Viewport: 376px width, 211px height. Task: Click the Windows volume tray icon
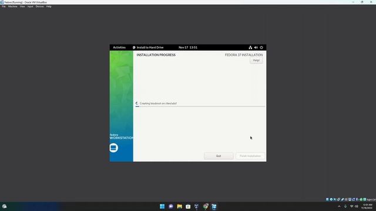(x=357, y=206)
